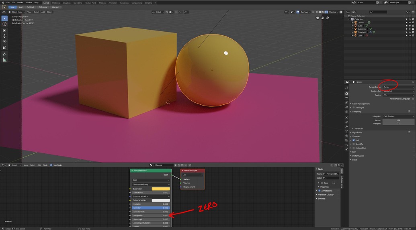Open the Integrator Path Tracing dropdown
The width and height of the screenshot is (416, 230).
398,116
